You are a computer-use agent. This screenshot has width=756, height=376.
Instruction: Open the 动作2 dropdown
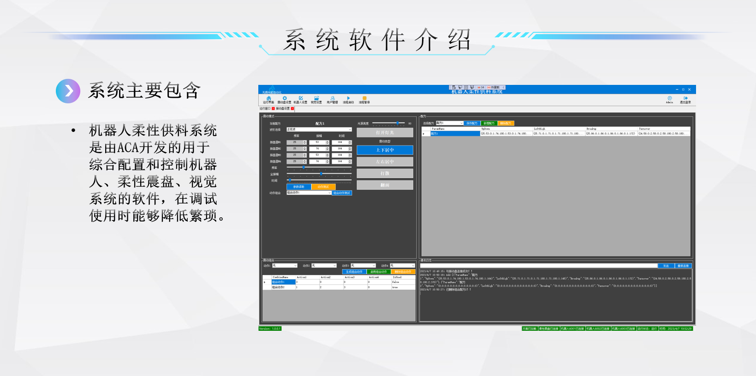[x=324, y=266]
